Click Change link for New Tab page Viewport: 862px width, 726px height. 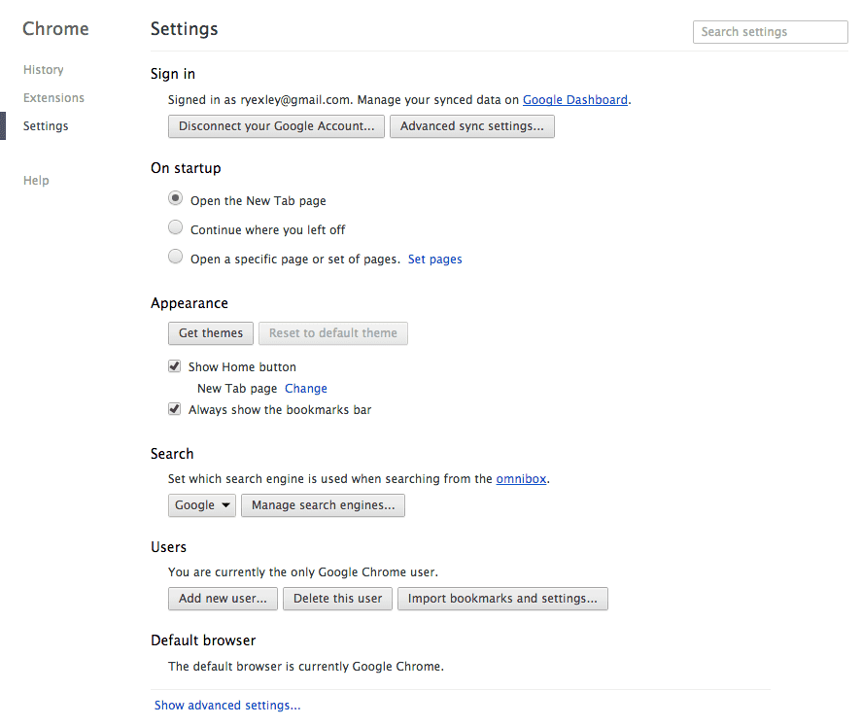[x=306, y=389]
